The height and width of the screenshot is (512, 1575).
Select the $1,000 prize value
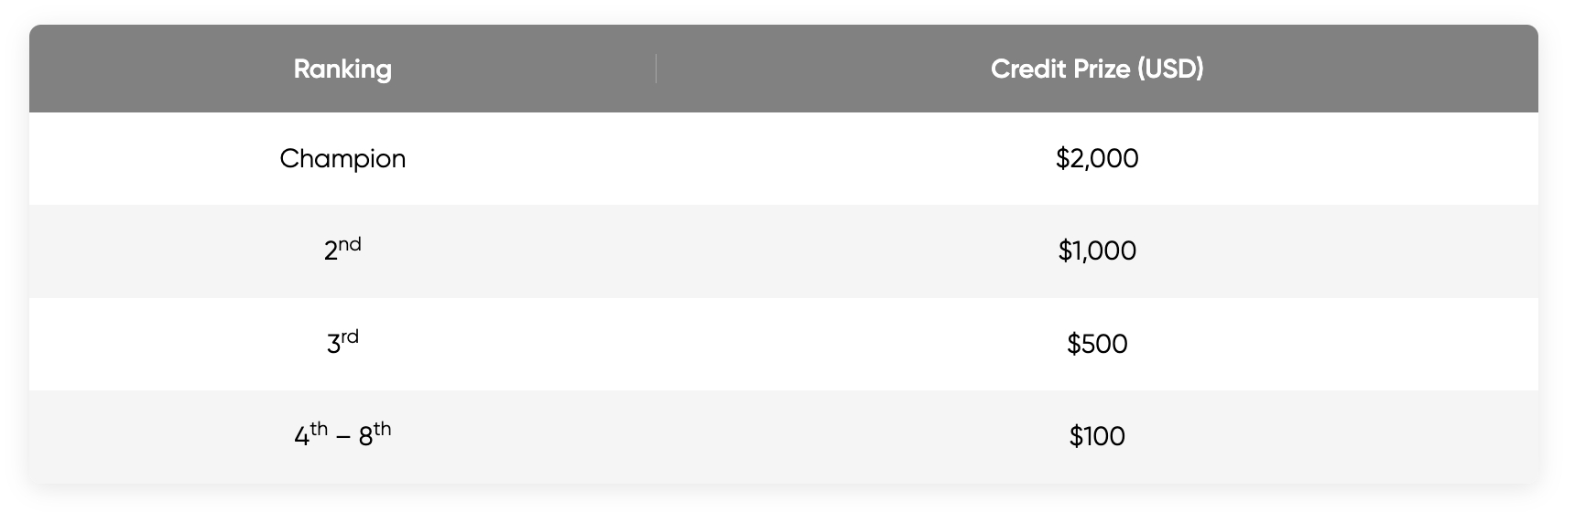tap(1096, 251)
